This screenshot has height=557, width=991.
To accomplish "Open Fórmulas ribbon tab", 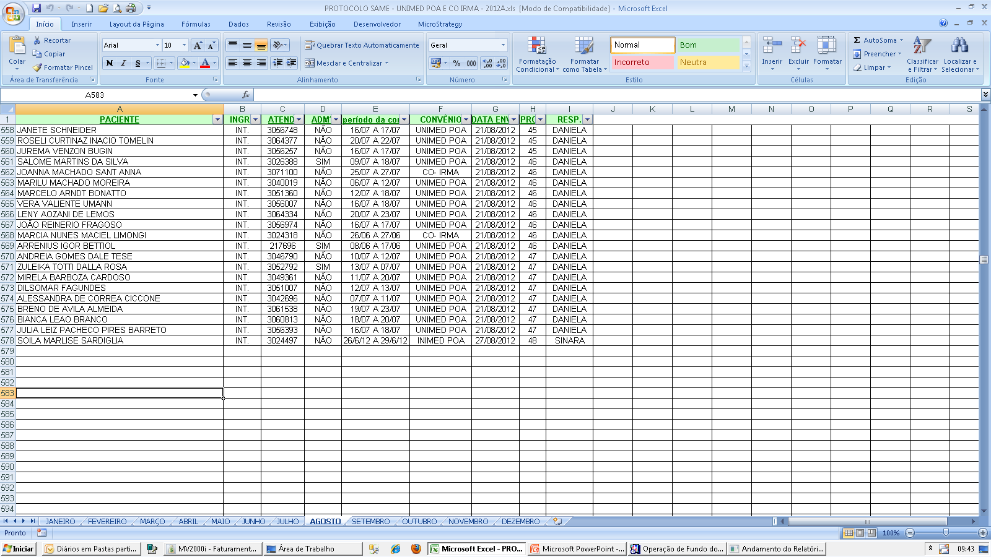I will pyautogui.click(x=196, y=24).
